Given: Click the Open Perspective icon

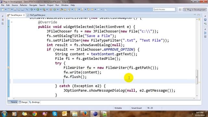Looking at the screenshot, I should [x=180, y=9].
